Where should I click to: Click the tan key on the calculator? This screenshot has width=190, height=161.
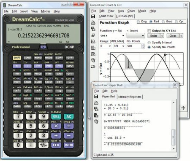pyautogui.click(x=70, y=99)
